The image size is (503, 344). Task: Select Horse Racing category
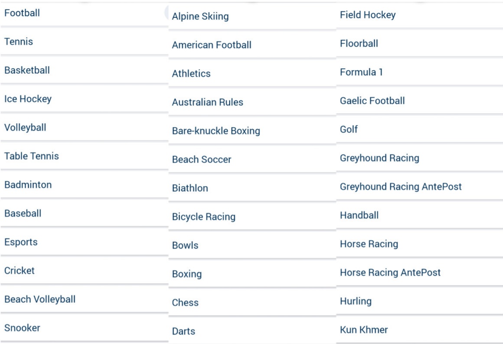tap(369, 244)
